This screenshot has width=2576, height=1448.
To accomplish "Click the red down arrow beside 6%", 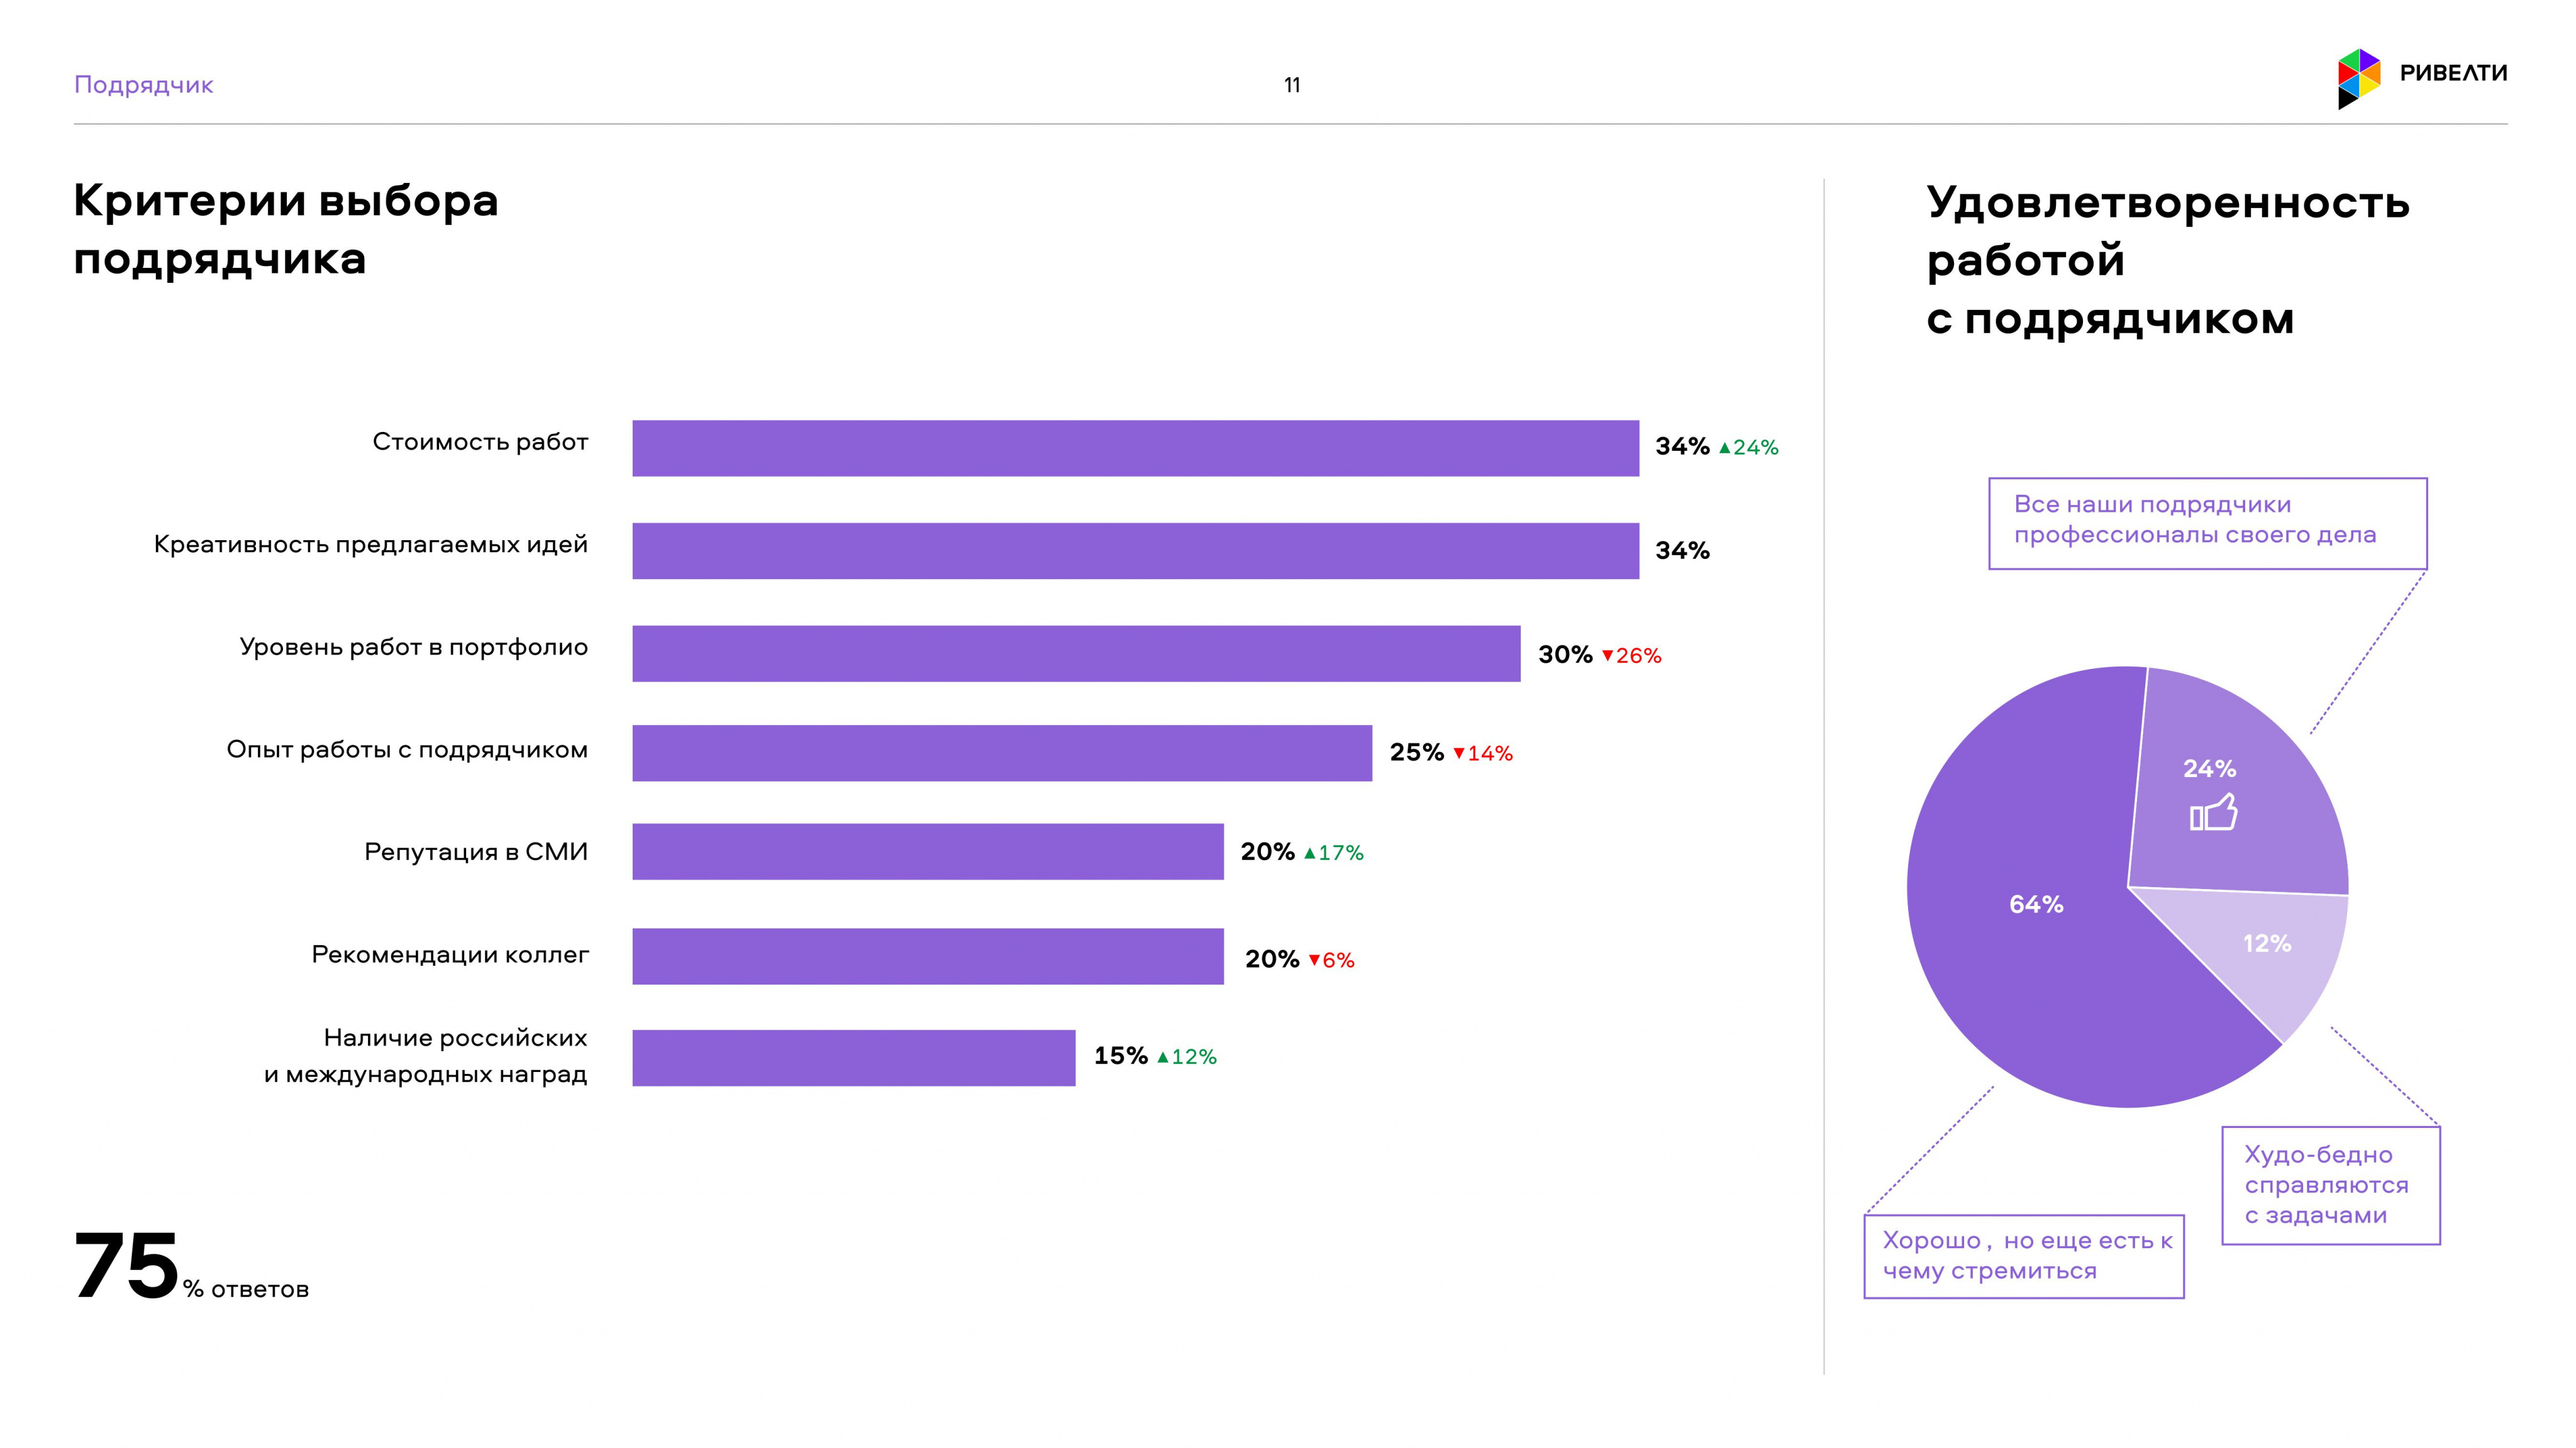I will click(x=1315, y=960).
